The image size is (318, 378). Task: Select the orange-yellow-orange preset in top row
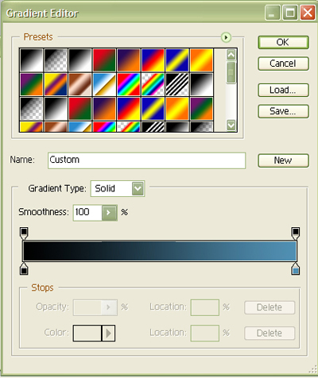[x=202, y=60]
